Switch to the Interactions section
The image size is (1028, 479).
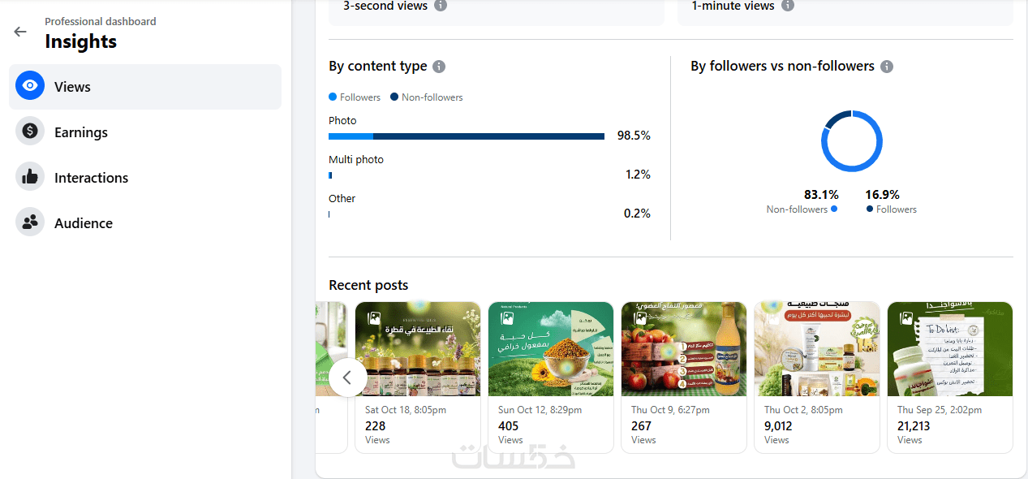click(x=91, y=178)
